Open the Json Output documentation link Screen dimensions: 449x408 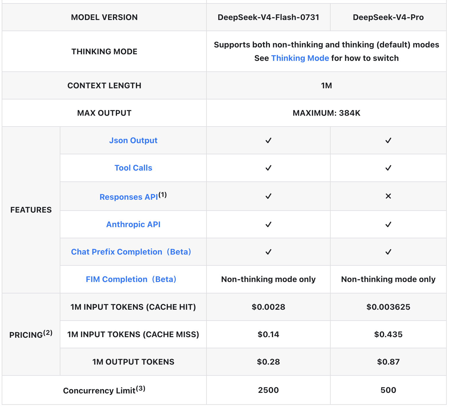click(x=133, y=140)
